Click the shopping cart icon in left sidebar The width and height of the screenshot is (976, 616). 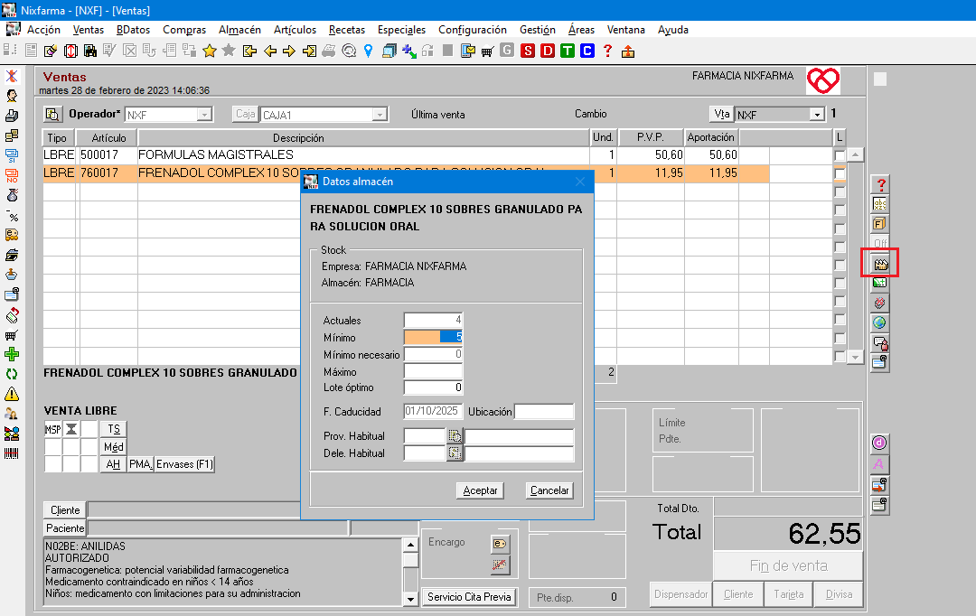click(x=12, y=335)
